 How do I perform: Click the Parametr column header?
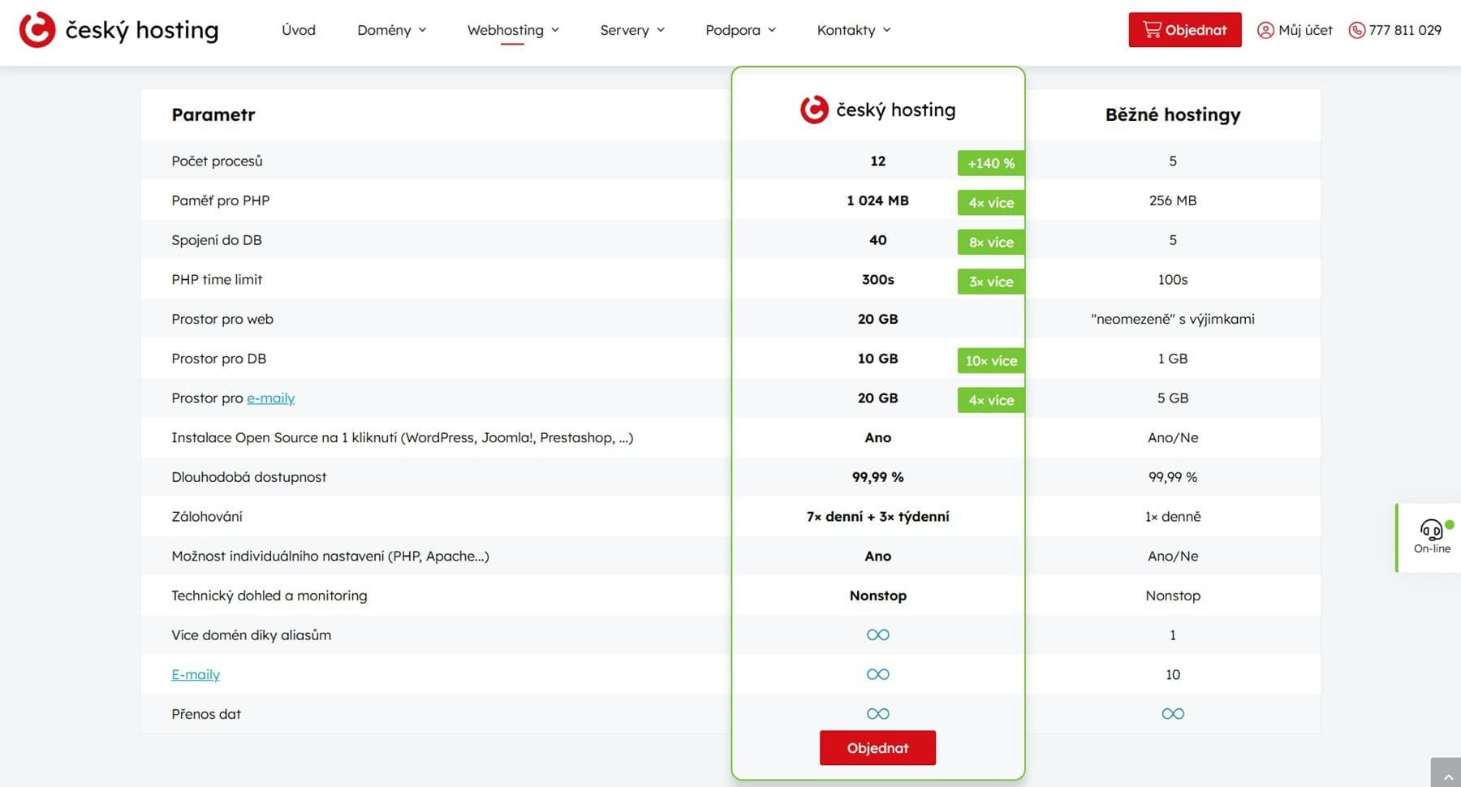pyautogui.click(x=213, y=114)
